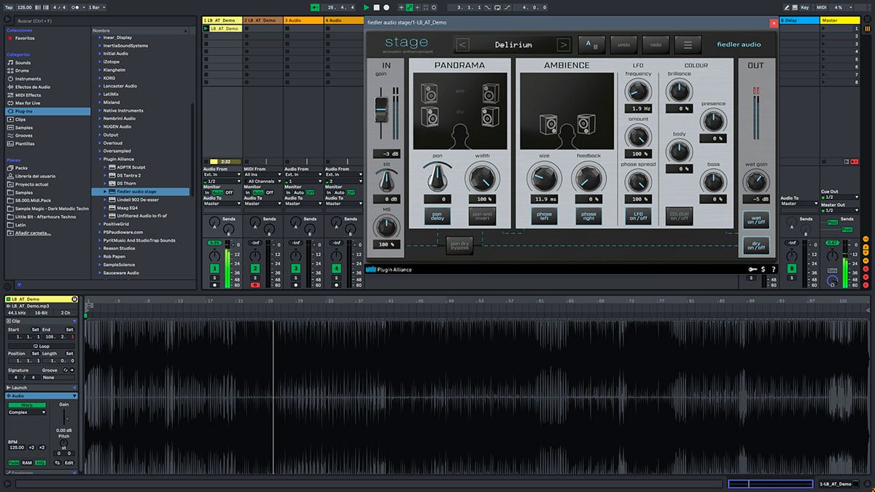Select the 4 Audio track header

point(343,20)
